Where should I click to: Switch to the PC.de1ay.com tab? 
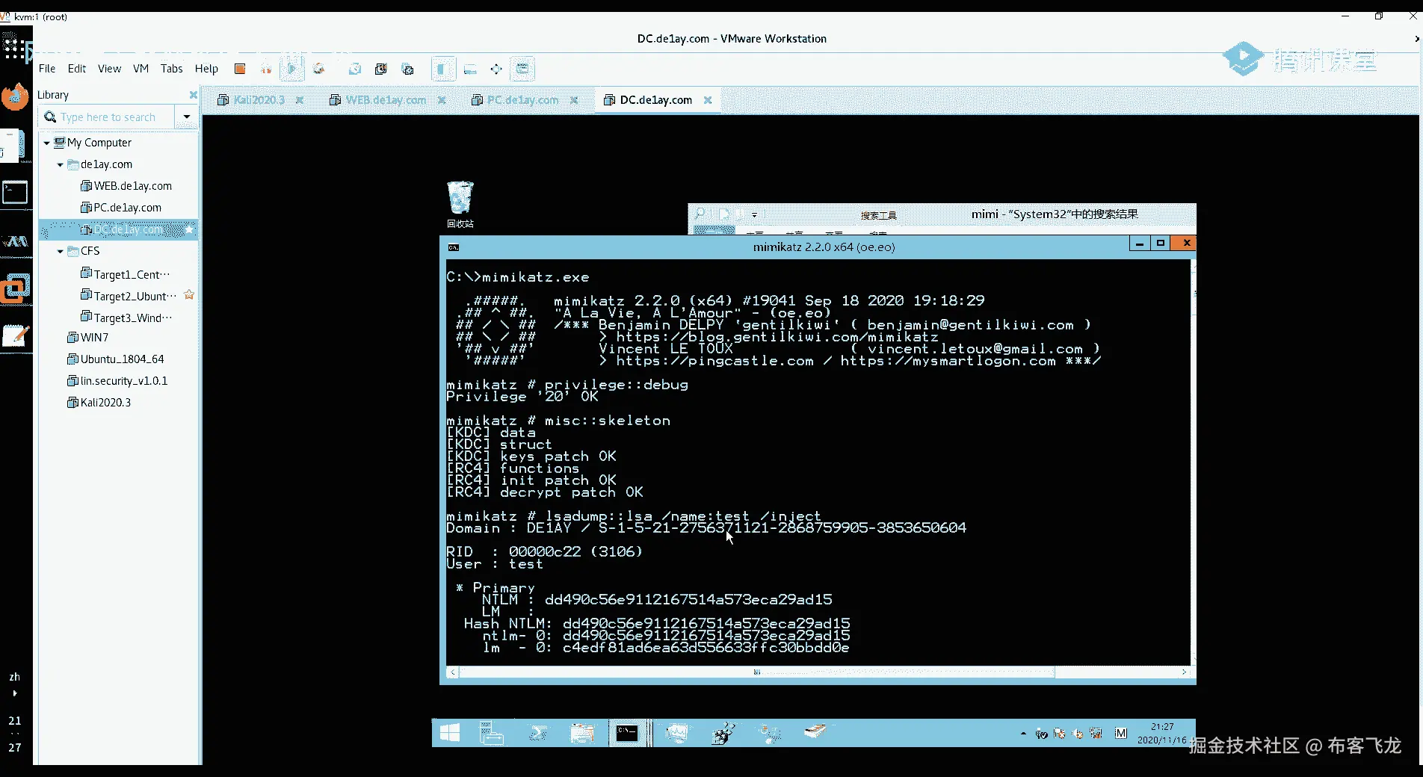click(522, 100)
